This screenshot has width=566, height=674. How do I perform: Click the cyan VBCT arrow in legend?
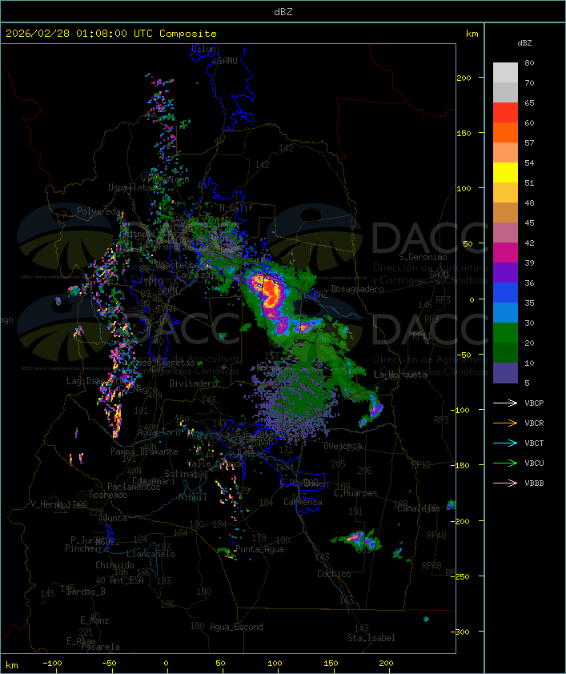(x=505, y=443)
